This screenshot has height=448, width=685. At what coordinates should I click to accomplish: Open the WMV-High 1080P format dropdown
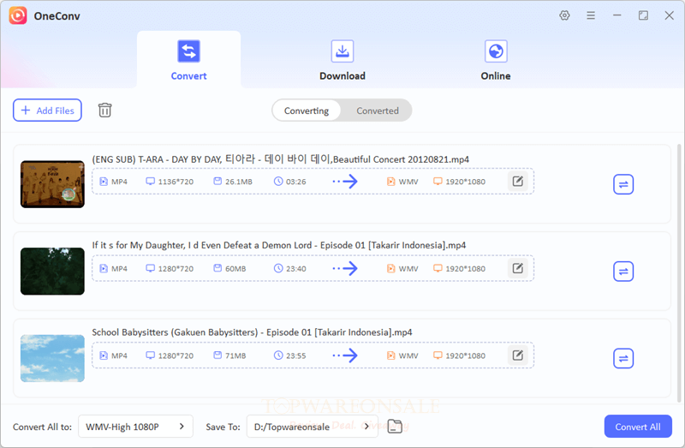135,426
